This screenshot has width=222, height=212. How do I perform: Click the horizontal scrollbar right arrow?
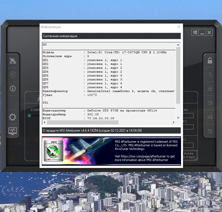tap(174, 122)
